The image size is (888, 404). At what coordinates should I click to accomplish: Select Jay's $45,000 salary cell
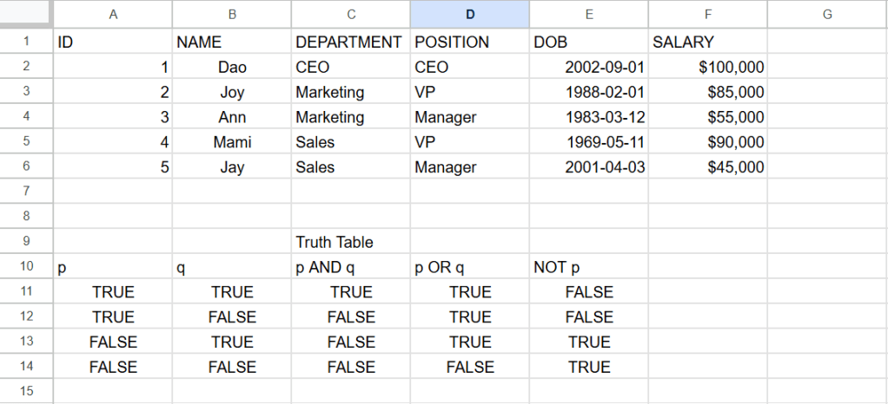707,167
